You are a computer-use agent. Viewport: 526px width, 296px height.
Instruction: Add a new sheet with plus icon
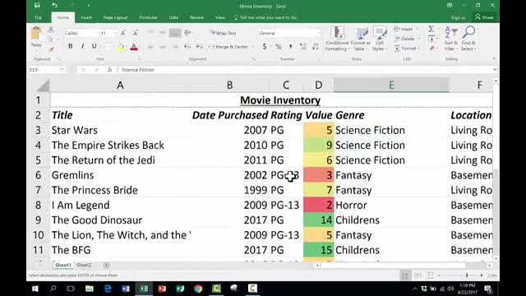click(106, 265)
